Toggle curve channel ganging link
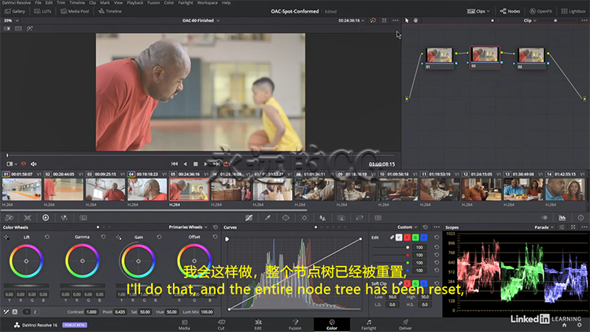Screen dimensions: 590x332 tap(392, 238)
